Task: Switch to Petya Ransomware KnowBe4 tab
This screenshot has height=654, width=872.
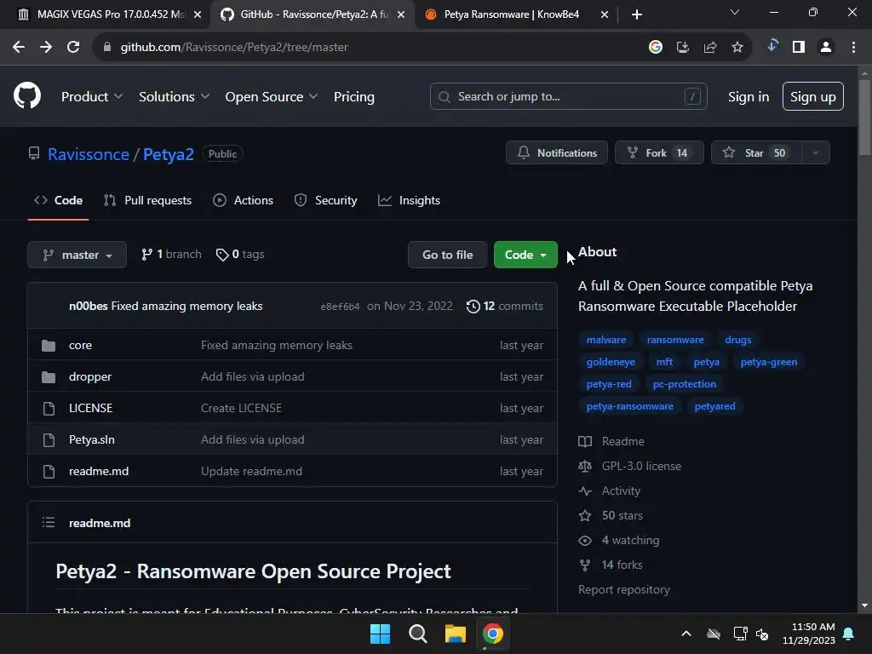Action: 511,14
